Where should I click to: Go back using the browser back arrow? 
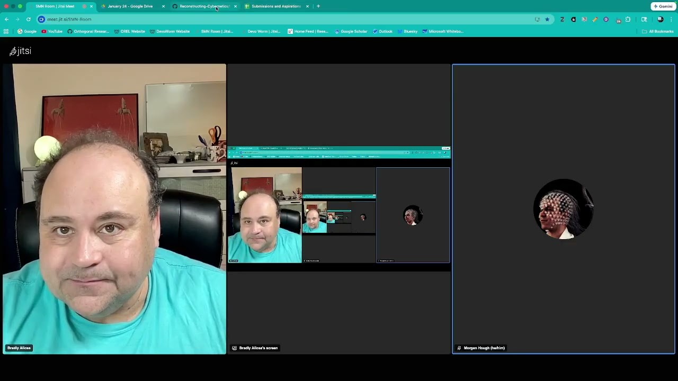click(6, 19)
